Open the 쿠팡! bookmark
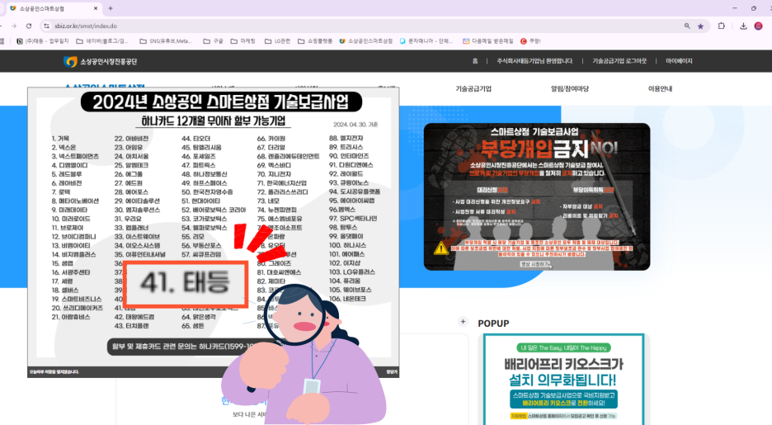 (531, 41)
